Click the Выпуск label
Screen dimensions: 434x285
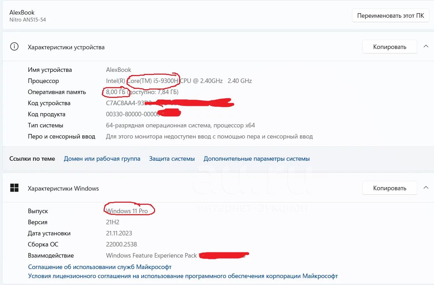(38, 211)
